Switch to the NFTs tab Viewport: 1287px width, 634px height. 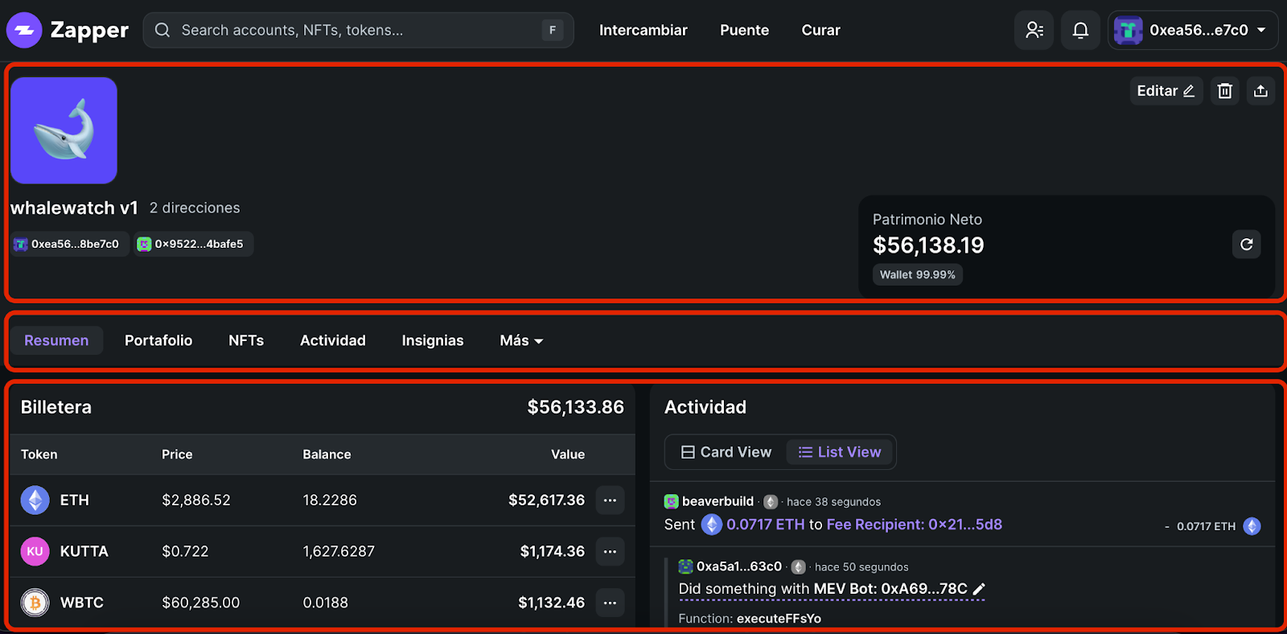click(x=246, y=340)
